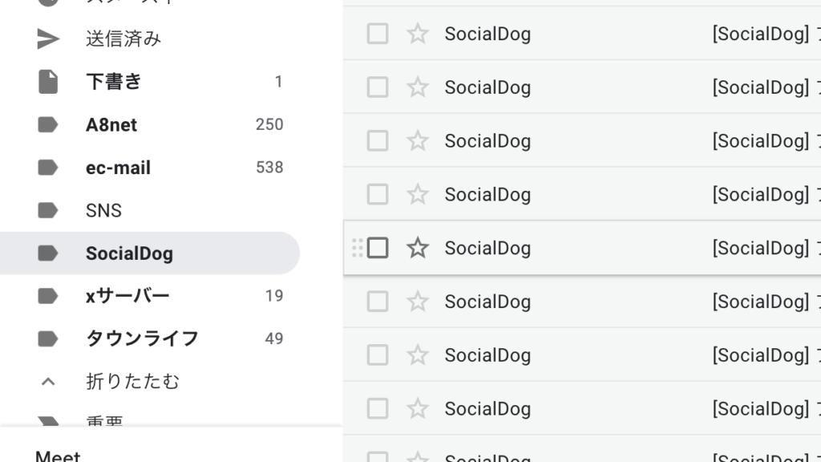
Task: Click the drag handle on highlighted email
Action: coord(358,248)
